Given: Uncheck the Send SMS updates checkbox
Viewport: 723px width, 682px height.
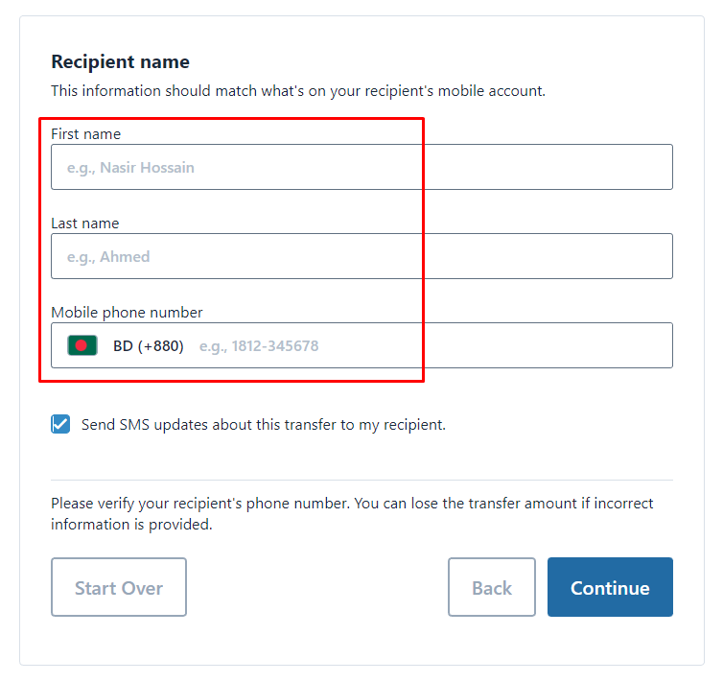Looking at the screenshot, I should pos(60,424).
